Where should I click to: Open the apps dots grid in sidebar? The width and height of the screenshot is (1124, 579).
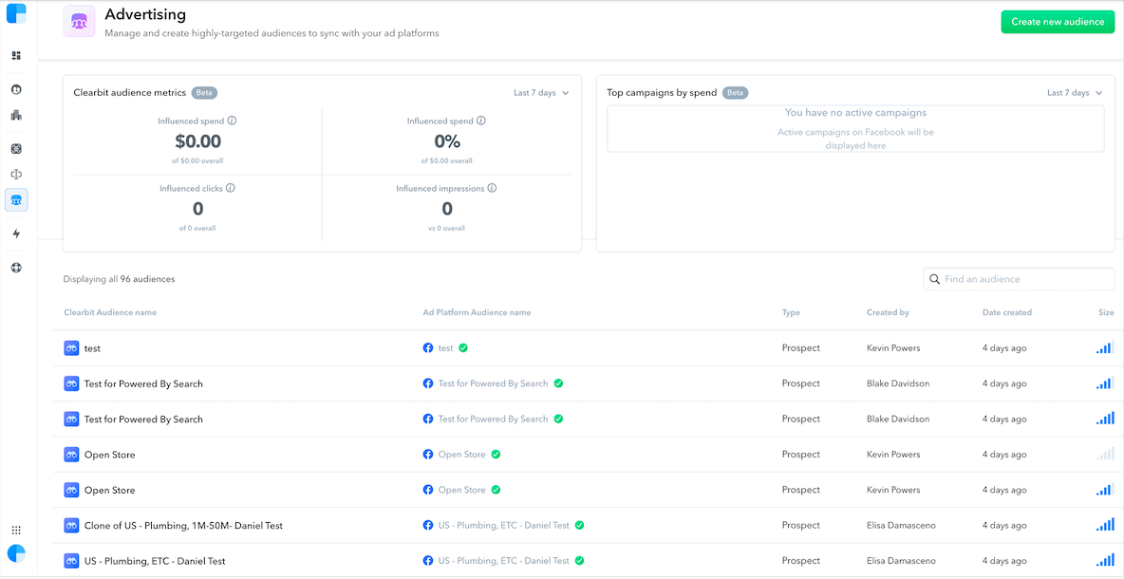point(16,531)
